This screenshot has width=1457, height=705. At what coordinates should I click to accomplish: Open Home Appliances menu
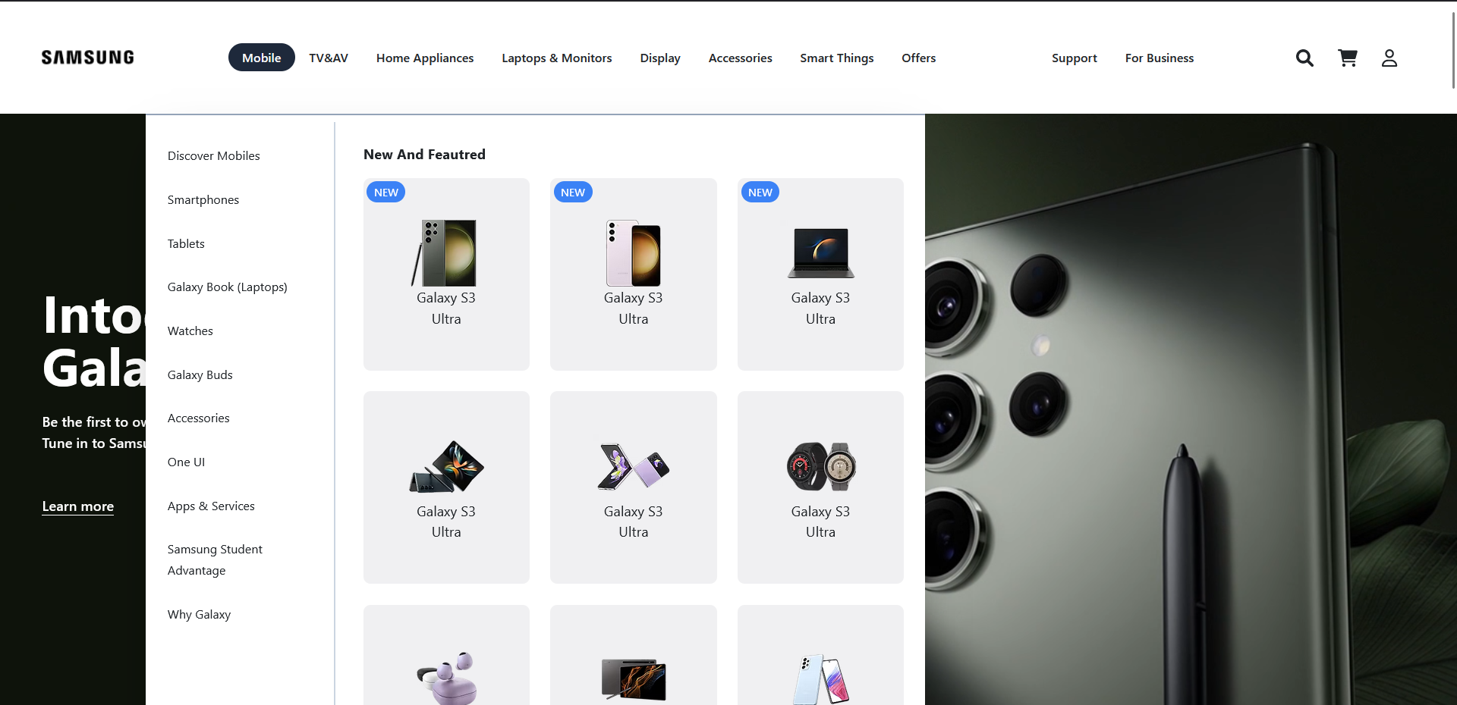pyautogui.click(x=425, y=58)
